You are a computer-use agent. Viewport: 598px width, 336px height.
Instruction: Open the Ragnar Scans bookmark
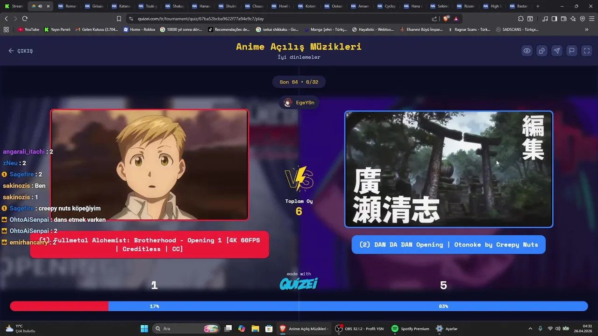point(469,29)
